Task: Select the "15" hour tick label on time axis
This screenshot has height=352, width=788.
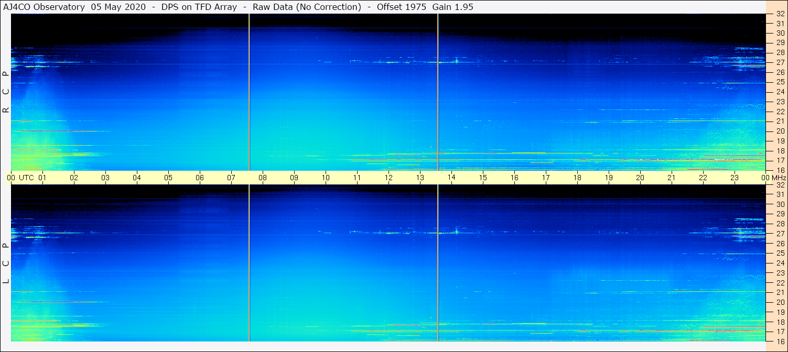Action: pyautogui.click(x=483, y=178)
